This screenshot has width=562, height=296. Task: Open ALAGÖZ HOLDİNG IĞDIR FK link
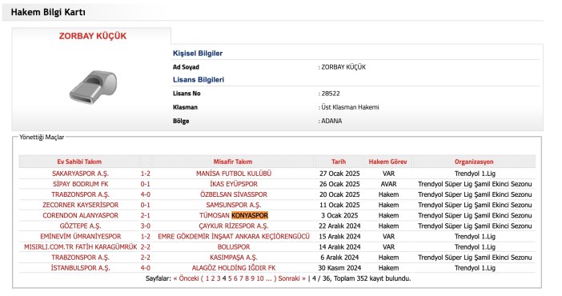tap(234, 268)
